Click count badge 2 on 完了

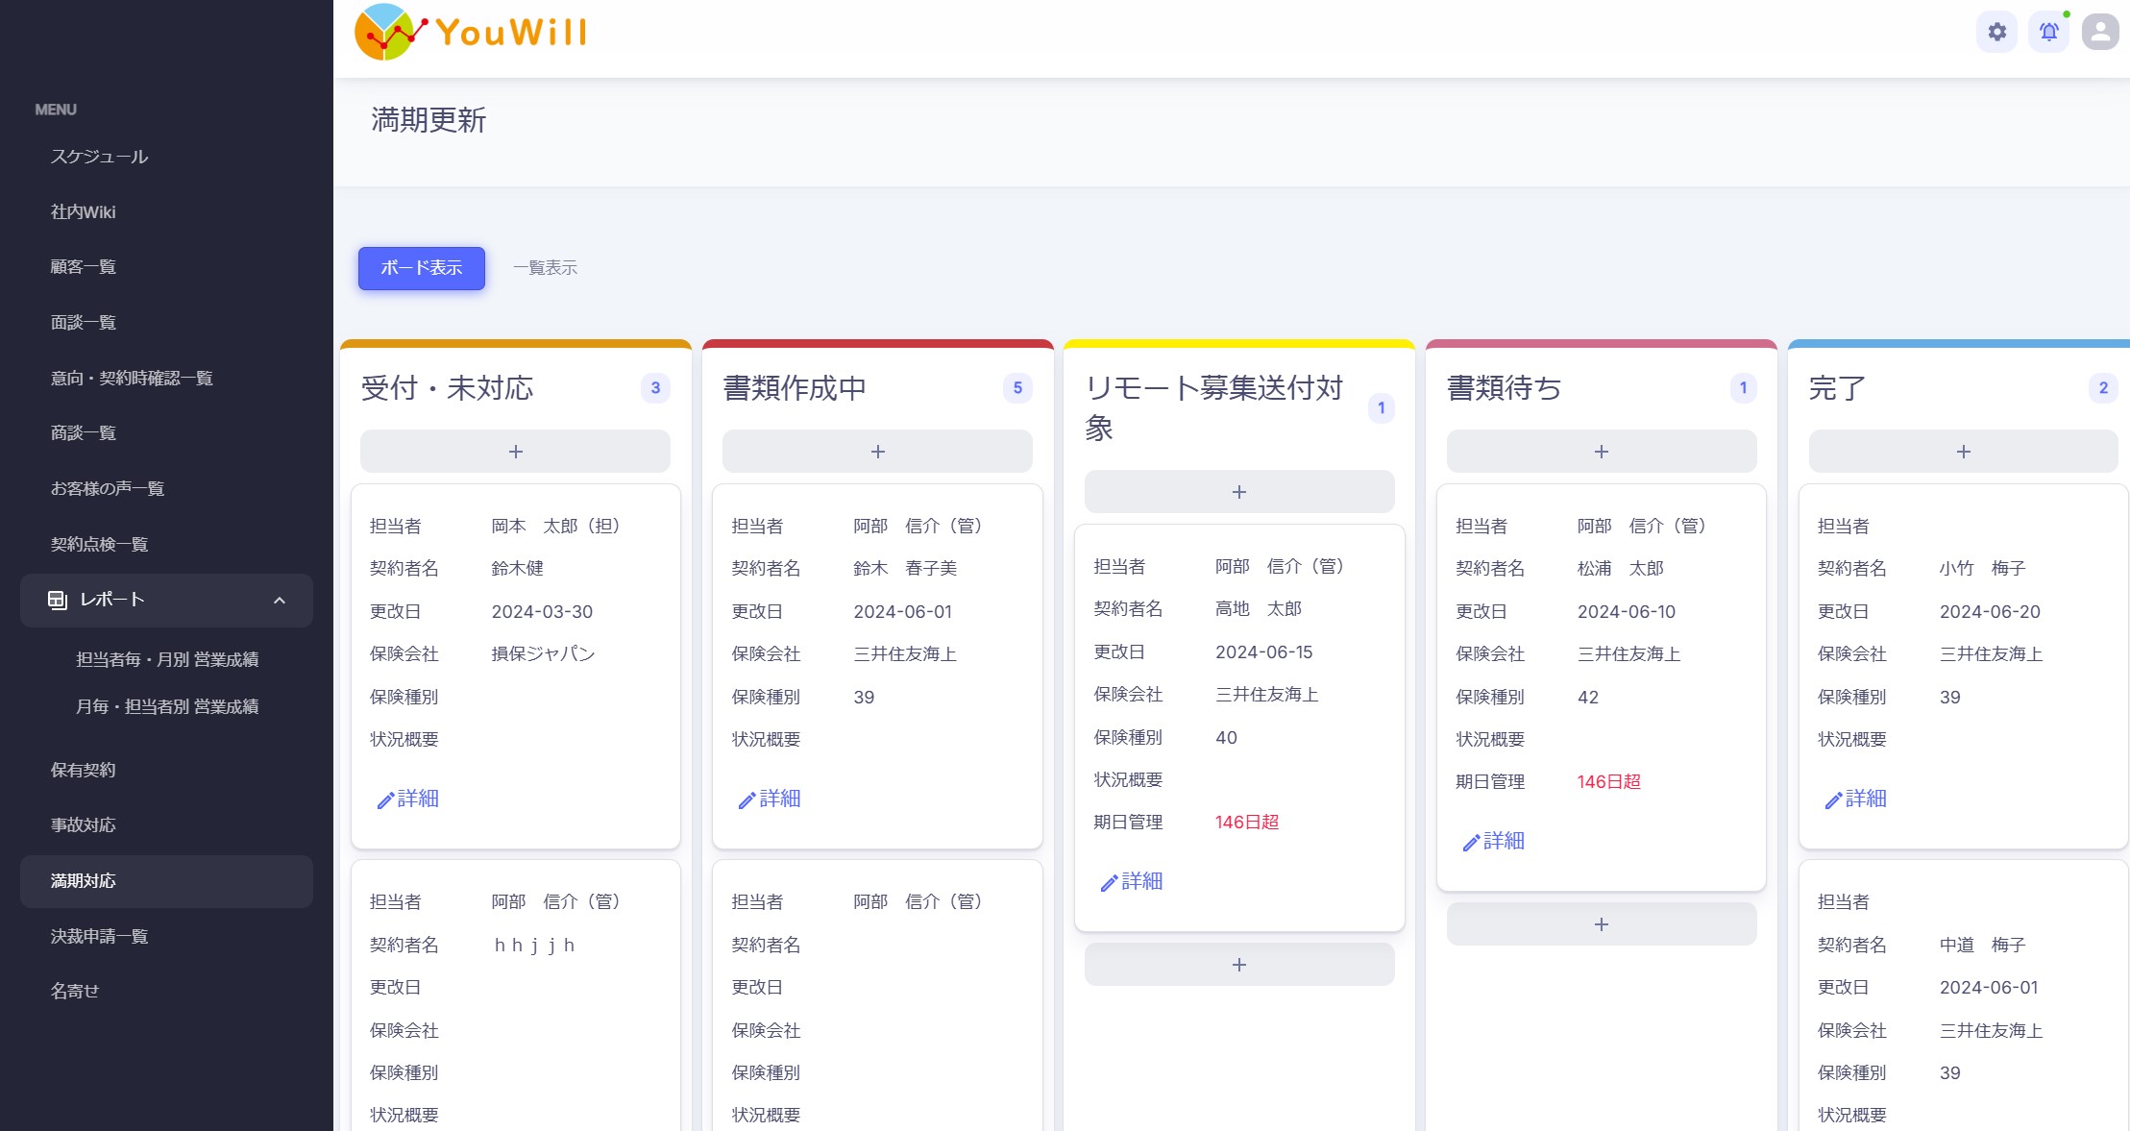coord(2103,388)
